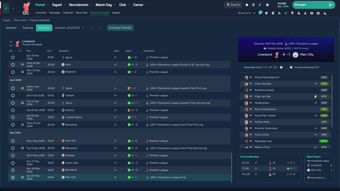This screenshot has height=191, width=340.
Task: Click the substitution icon beside Conor Bradley
Action: (x=316, y=84)
